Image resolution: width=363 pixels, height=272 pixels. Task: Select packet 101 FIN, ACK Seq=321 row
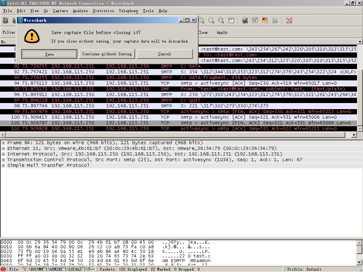pyautogui.click(x=179, y=123)
